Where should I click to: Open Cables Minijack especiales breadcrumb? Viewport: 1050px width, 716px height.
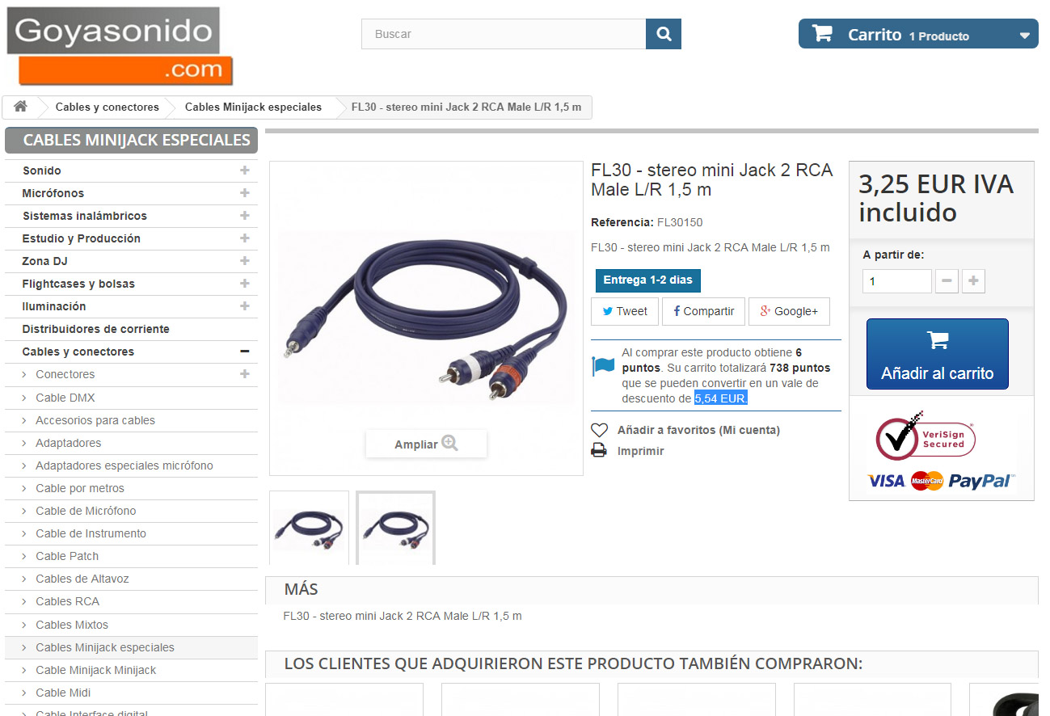click(253, 107)
